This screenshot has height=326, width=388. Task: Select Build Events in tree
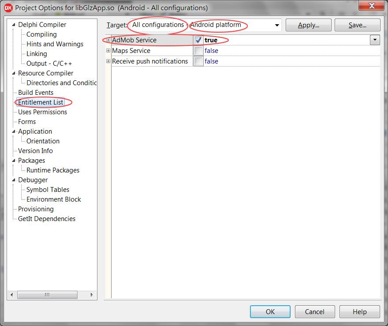(x=36, y=93)
